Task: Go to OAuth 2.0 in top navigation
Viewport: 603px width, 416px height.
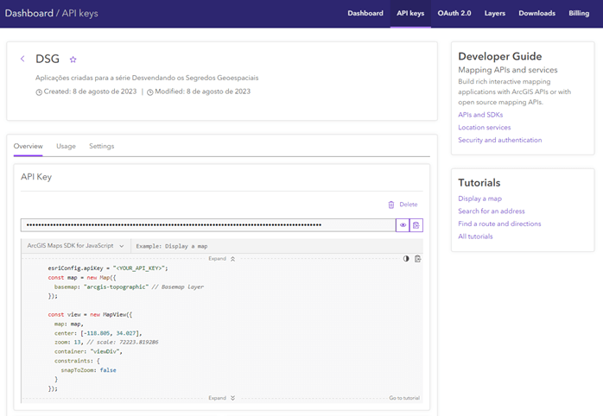Action: (453, 13)
